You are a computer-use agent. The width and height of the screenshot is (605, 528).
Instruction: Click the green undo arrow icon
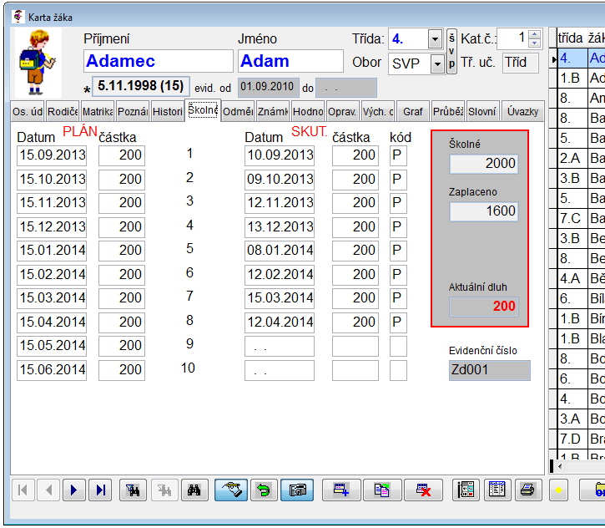pyautogui.click(x=263, y=490)
